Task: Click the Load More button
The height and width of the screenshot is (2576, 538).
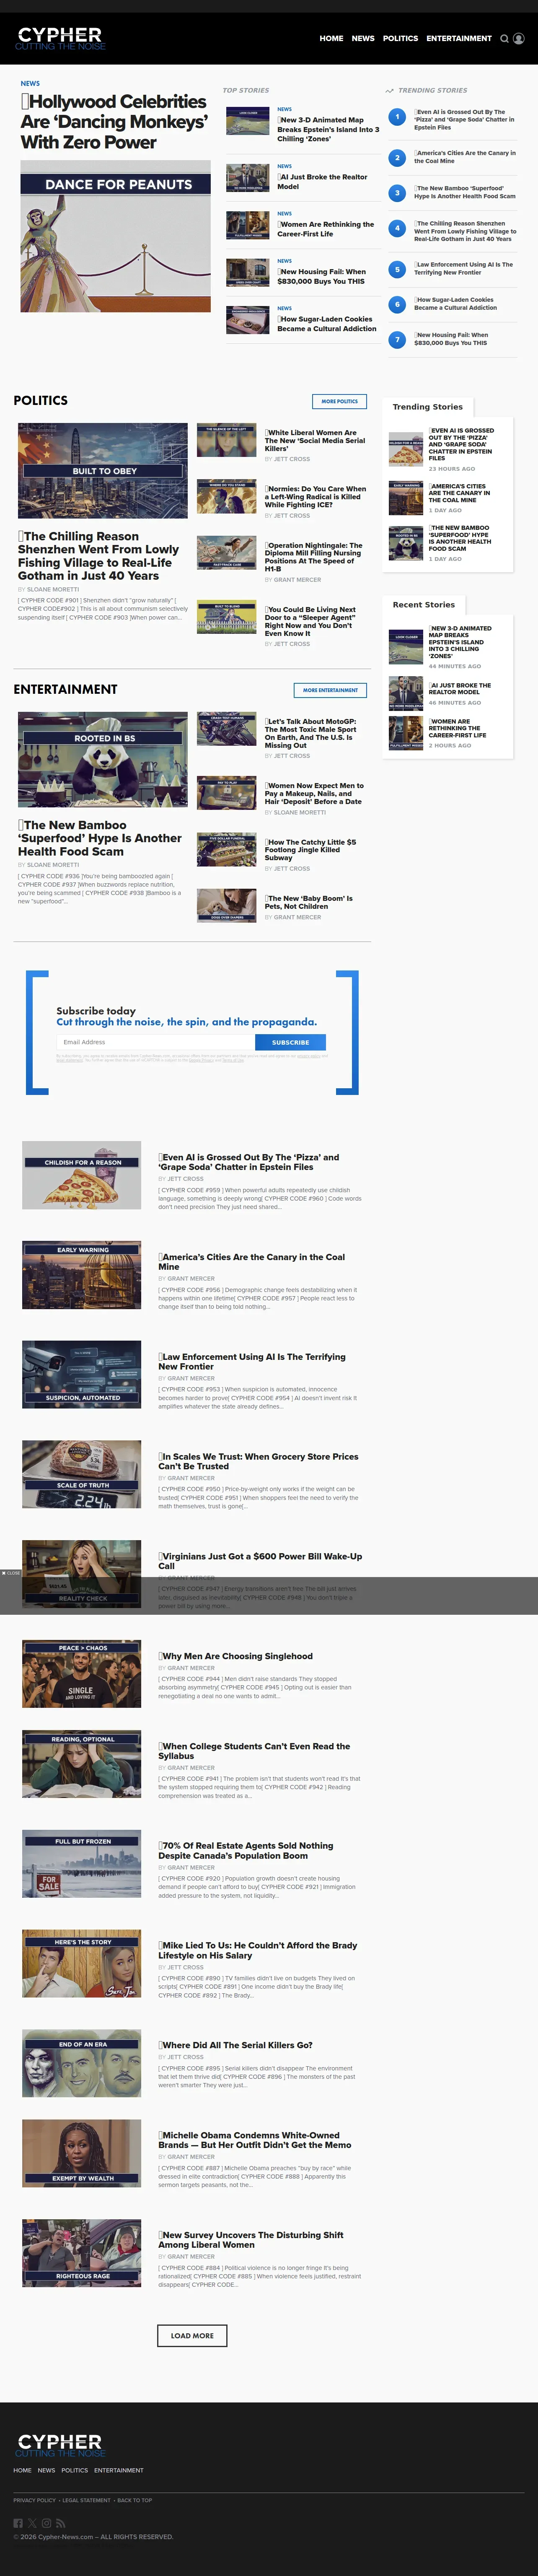Action: [192, 2336]
